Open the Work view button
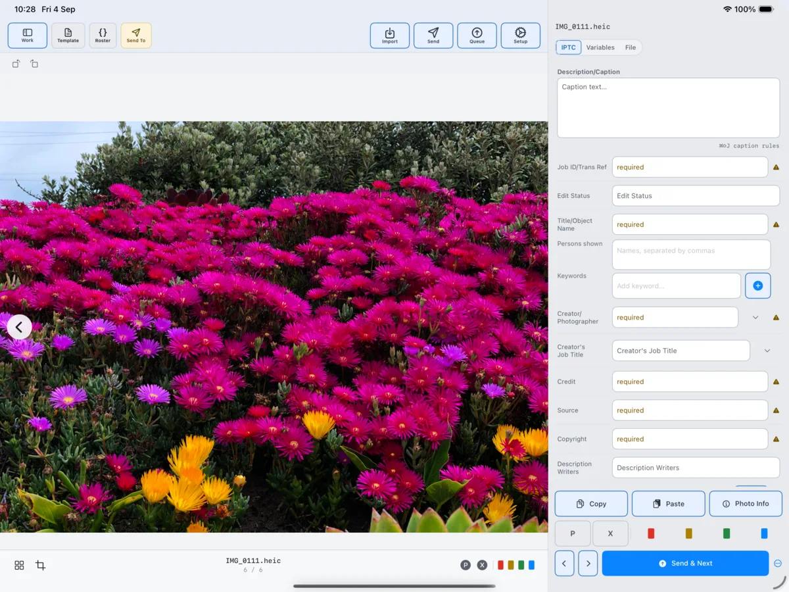The height and width of the screenshot is (592, 789). [x=28, y=36]
